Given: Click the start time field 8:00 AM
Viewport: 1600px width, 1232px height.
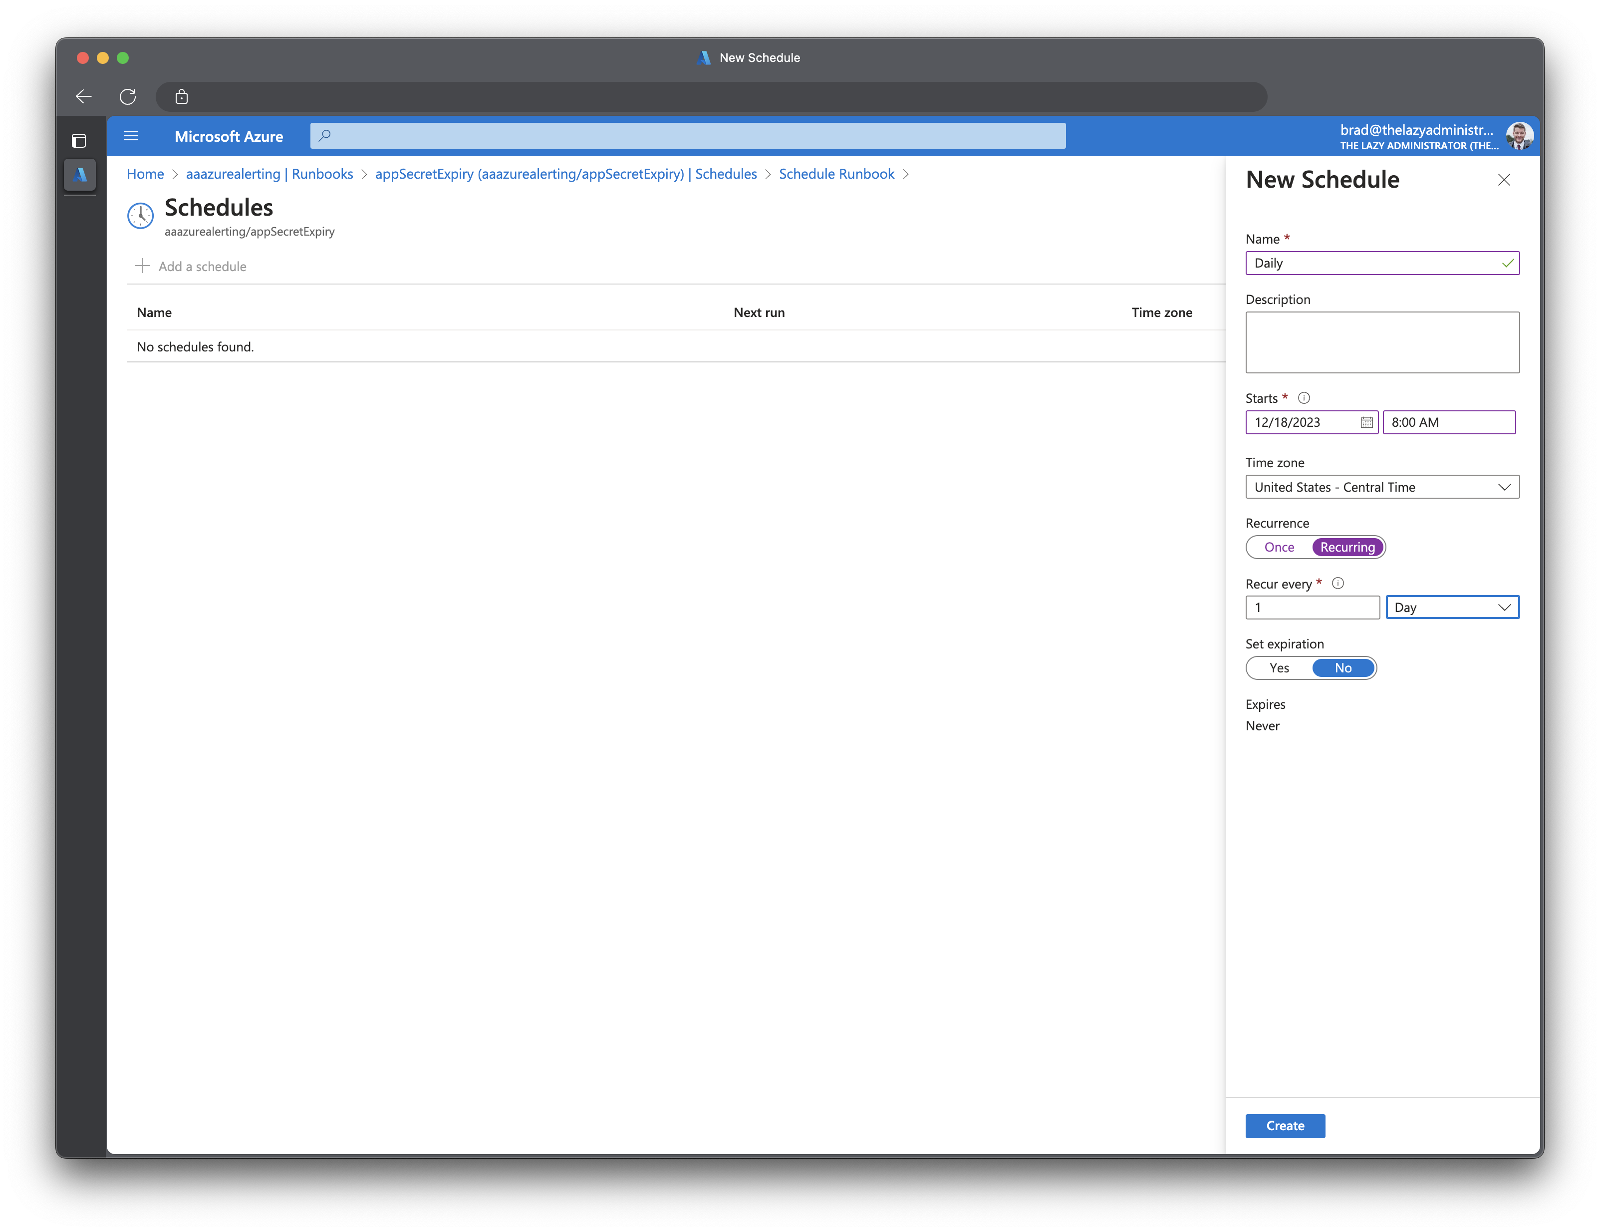Looking at the screenshot, I should [1448, 422].
